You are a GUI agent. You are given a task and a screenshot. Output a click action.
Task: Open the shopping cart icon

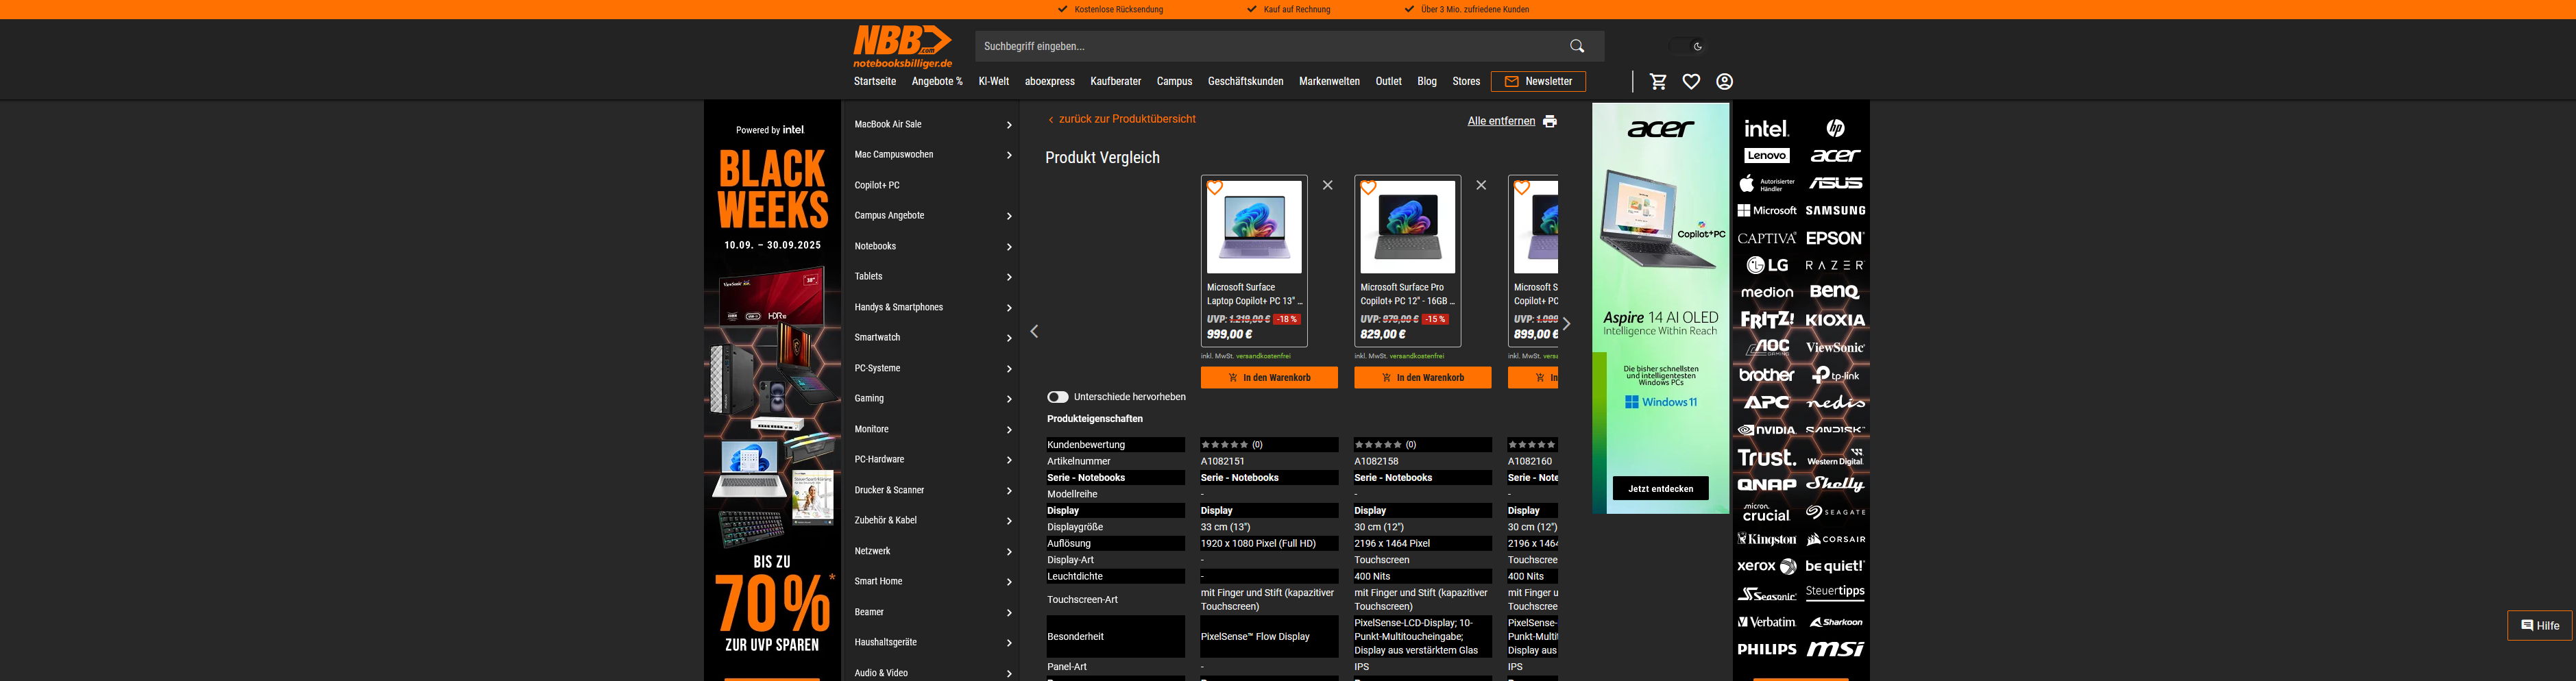[x=1658, y=82]
